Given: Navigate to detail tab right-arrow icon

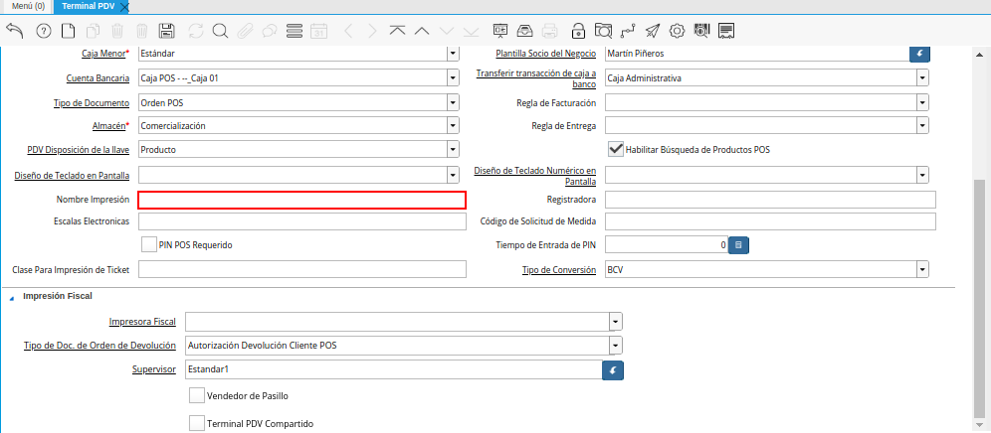Looking at the screenshot, I should [372, 31].
